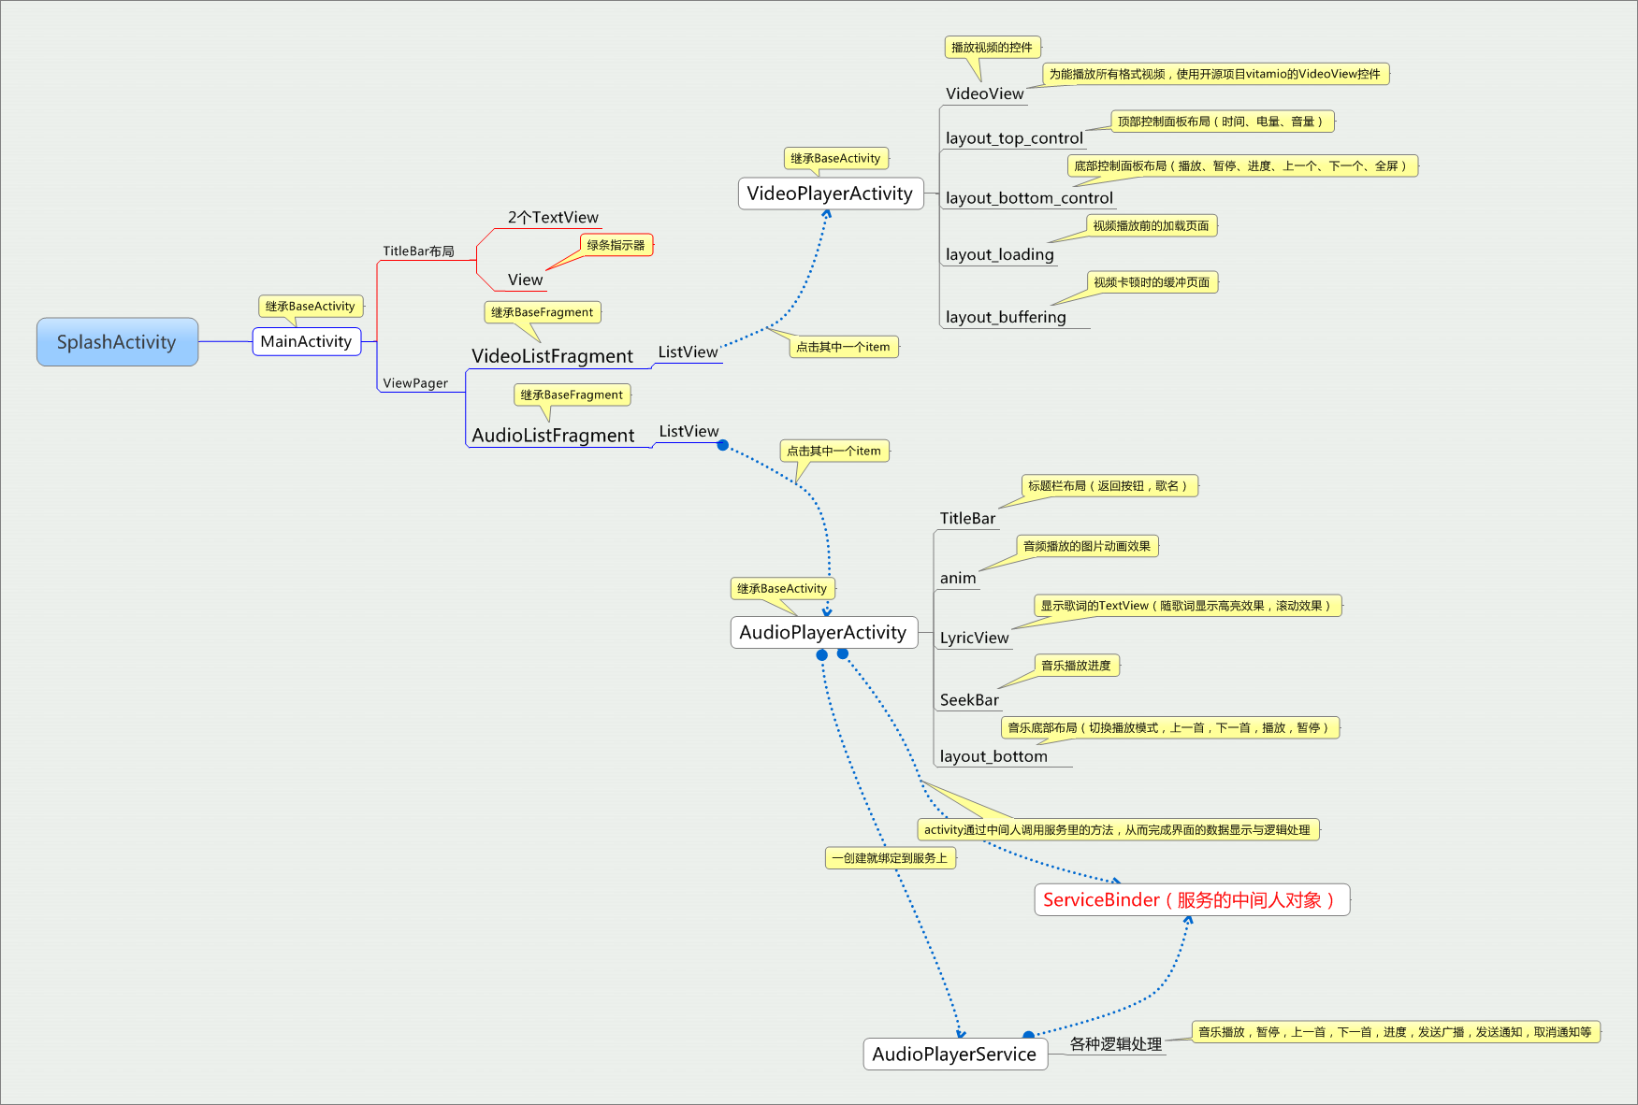Select the 音频播放的图片动画效果 callout

[x=1087, y=546]
